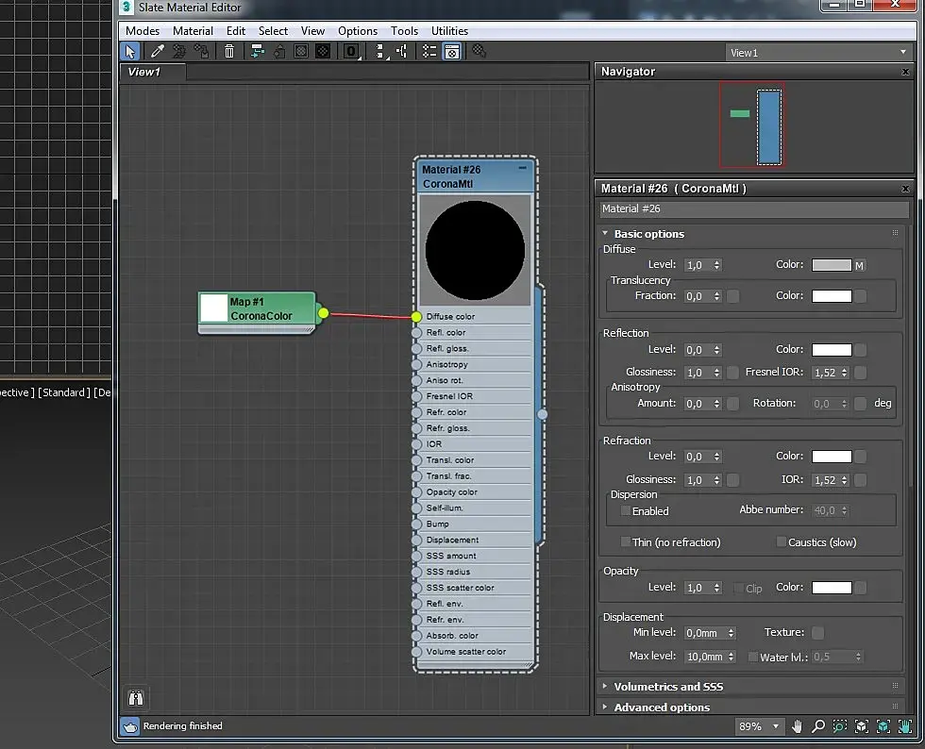Screen dimensions: 925x749
Task: Click the Reflection color white swatch
Action: [x=832, y=350]
